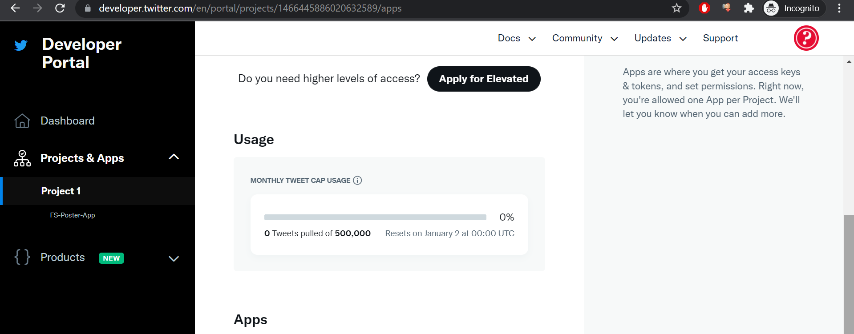Click the Products sidebar label
The height and width of the screenshot is (334, 854).
[x=63, y=257]
